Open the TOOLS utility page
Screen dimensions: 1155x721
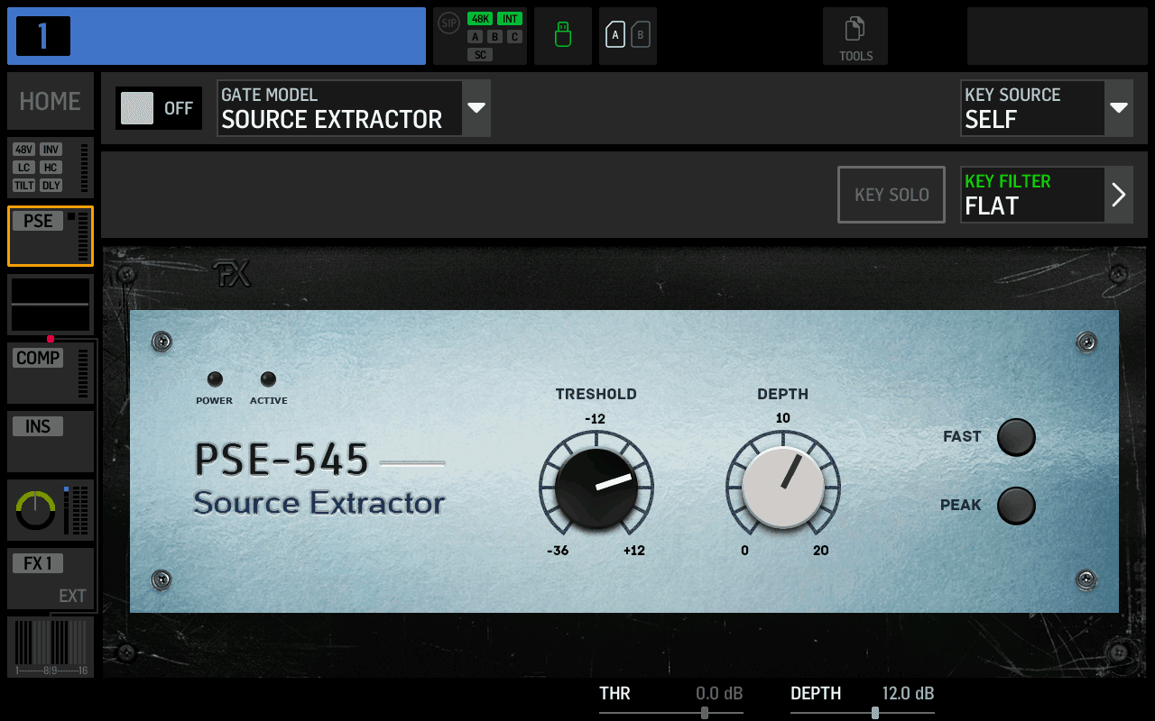tap(855, 36)
